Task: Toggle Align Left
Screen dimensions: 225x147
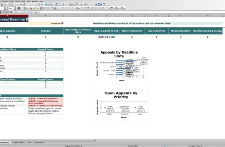Action: [41, 8]
